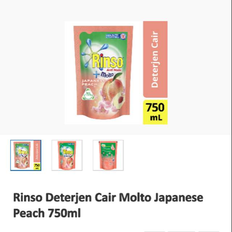This screenshot has height=232, width=232.
Task: Click the blue Molto logo on the pouch
Action: pyautogui.click(x=104, y=75)
